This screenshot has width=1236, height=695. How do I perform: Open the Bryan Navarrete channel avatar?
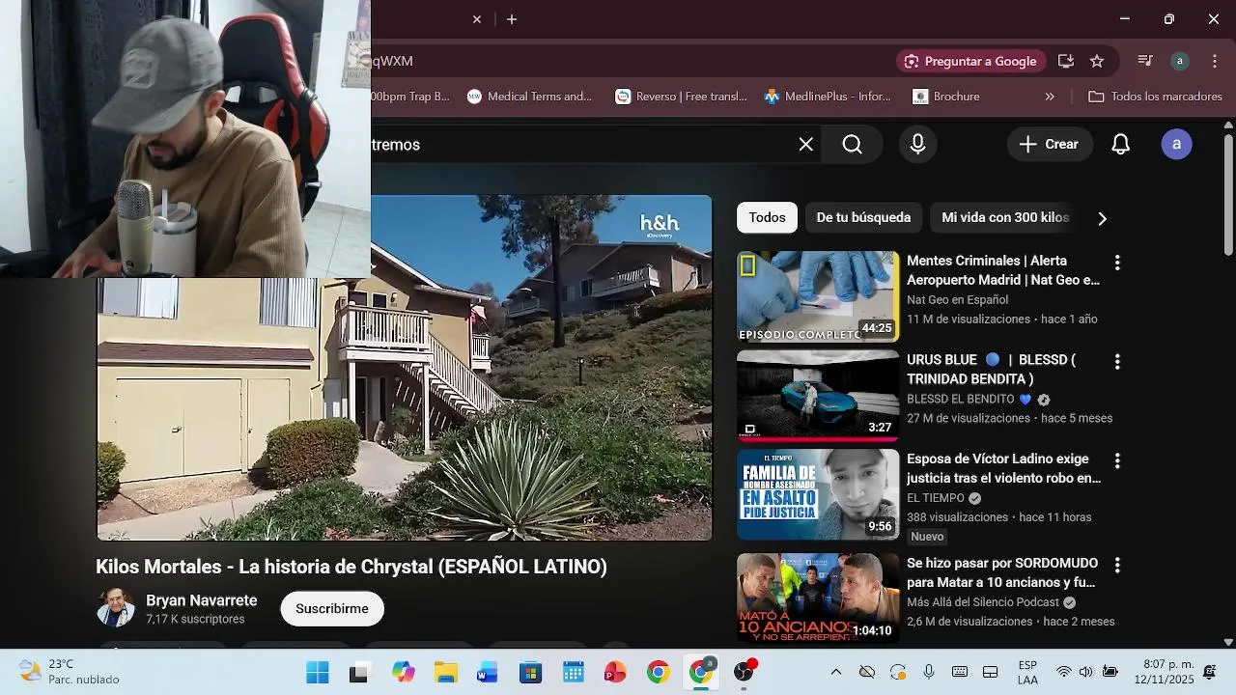[116, 608]
